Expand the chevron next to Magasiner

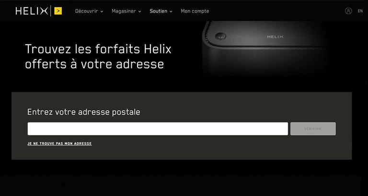pos(139,12)
